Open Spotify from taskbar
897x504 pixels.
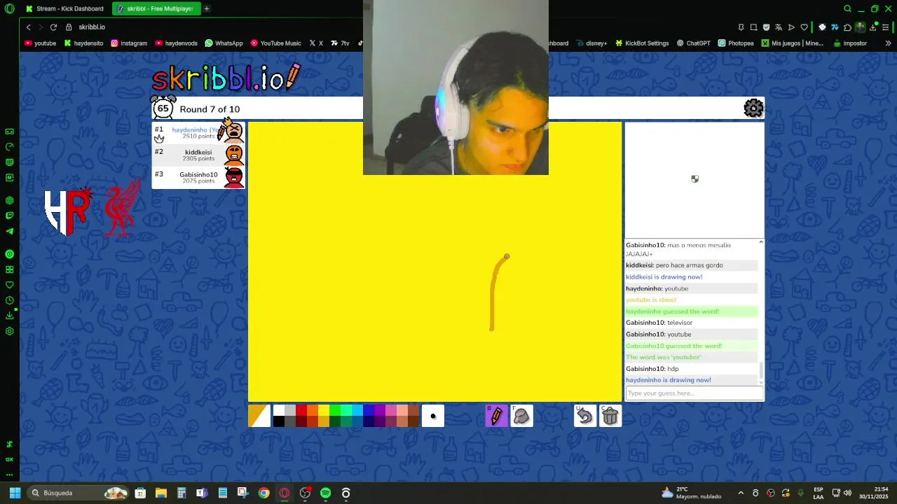click(325, 493)
